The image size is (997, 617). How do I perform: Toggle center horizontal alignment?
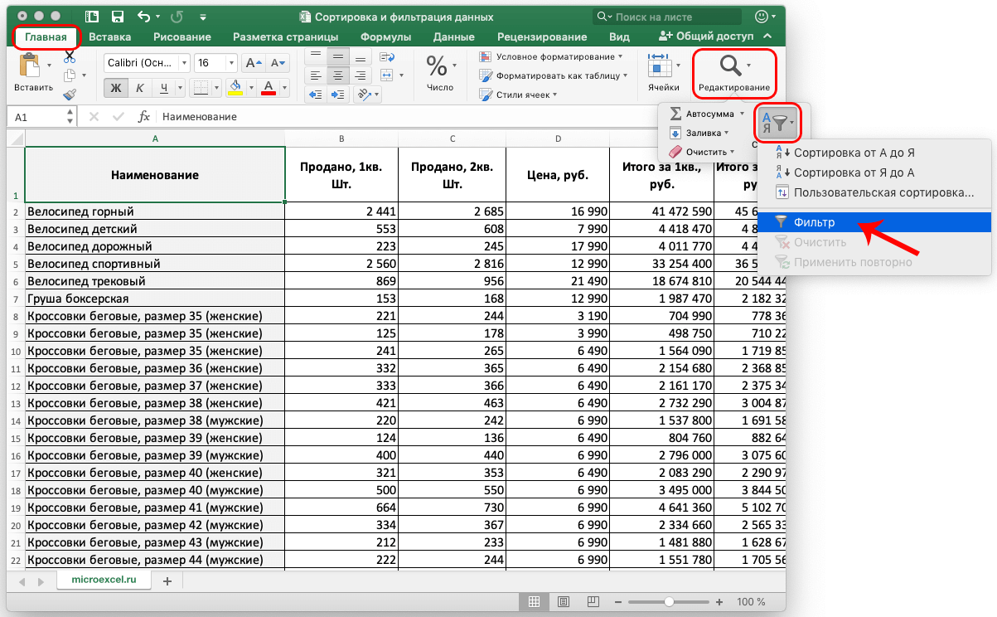click(337, 75)
